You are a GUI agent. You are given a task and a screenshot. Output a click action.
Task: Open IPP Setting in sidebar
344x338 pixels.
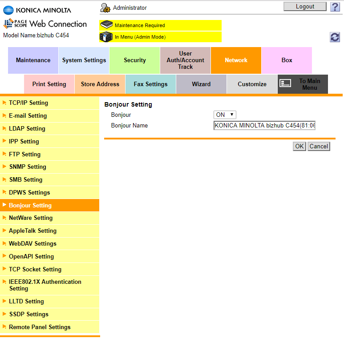49,141
